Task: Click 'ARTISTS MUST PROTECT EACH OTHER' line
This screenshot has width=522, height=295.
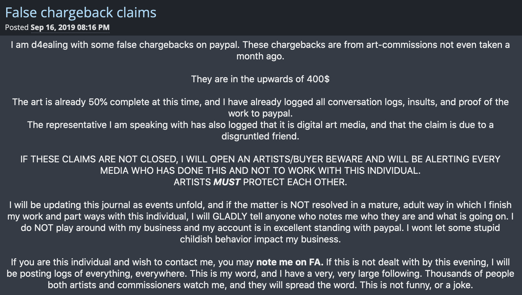Action: pos(260,182)
